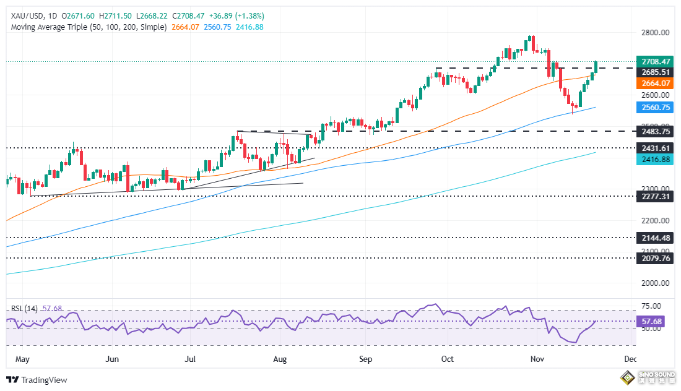Click the Sino Sound watermark logo
Screen dimensions: 681x391
(648, 377)
